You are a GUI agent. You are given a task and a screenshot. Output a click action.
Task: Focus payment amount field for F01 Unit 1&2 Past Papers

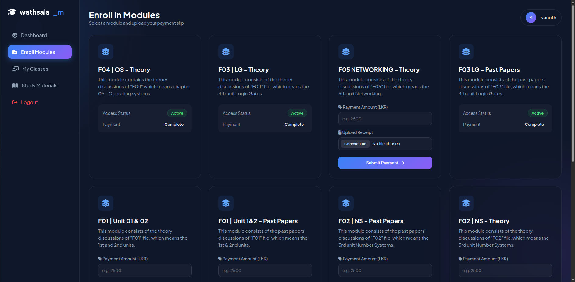[x=265, y=270]
